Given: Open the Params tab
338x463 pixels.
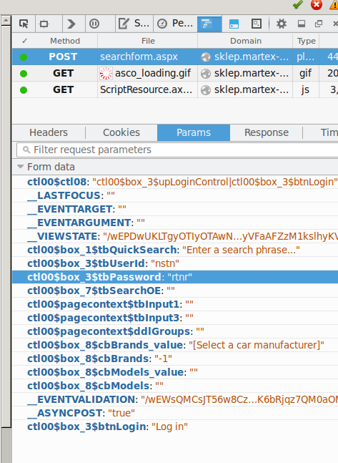Looking at the screenshot, I should [x=194, y=132].
